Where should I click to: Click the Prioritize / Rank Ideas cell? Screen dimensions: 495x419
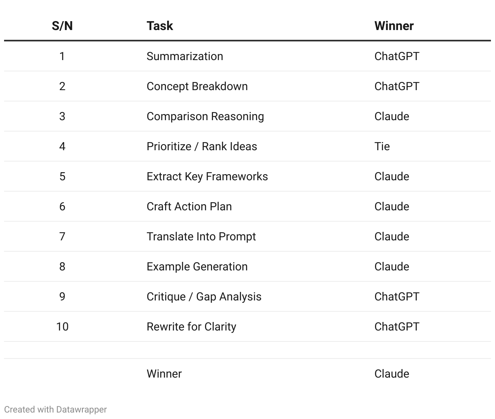pyautogui.click(x=202, y=146)
